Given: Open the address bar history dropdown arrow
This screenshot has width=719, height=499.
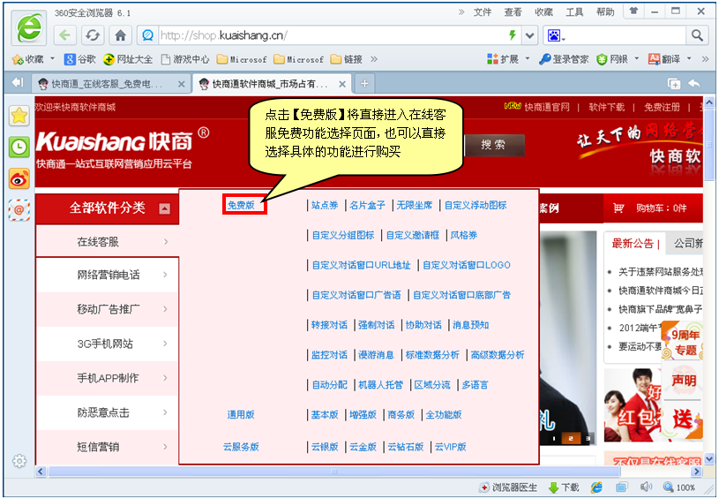Looking at the screenshot, I should [x=529, y=35].
